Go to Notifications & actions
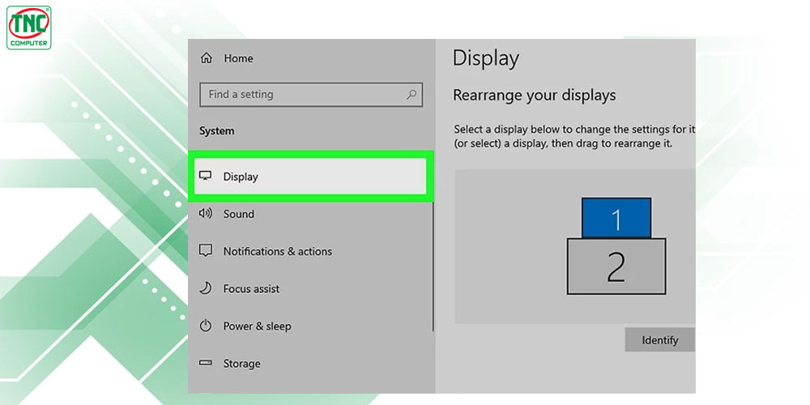Screen dimensions: 810x405 tap(310, 251)
